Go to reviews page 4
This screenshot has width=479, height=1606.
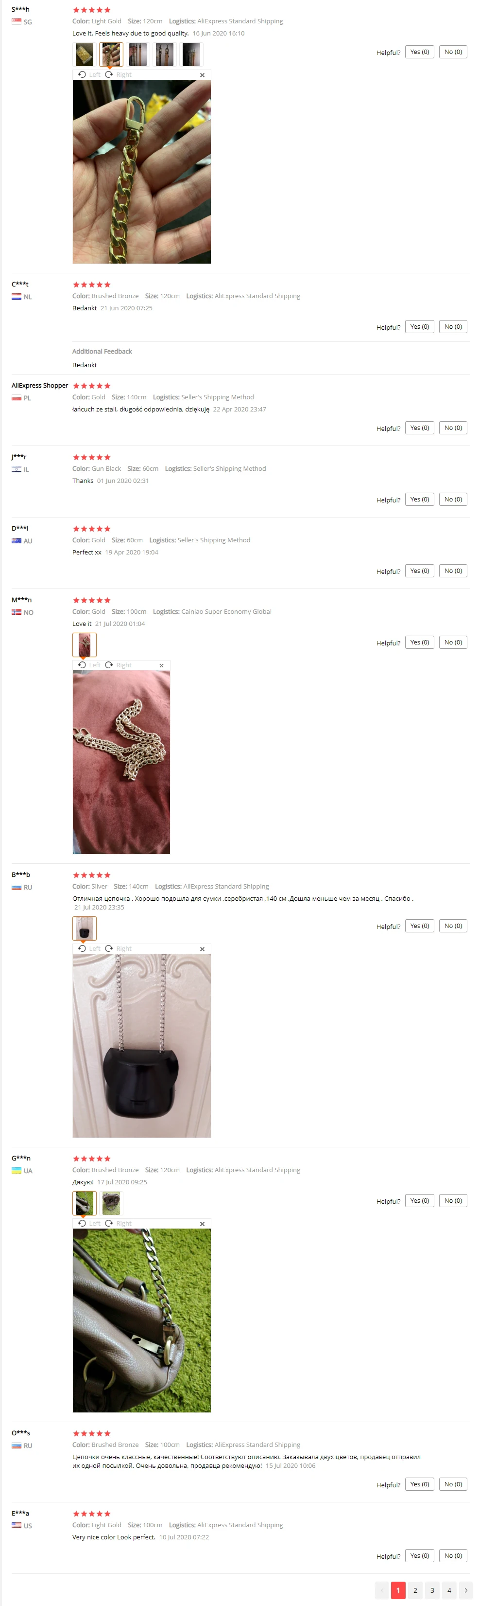pyautogui.click(x=449, y=1590)
